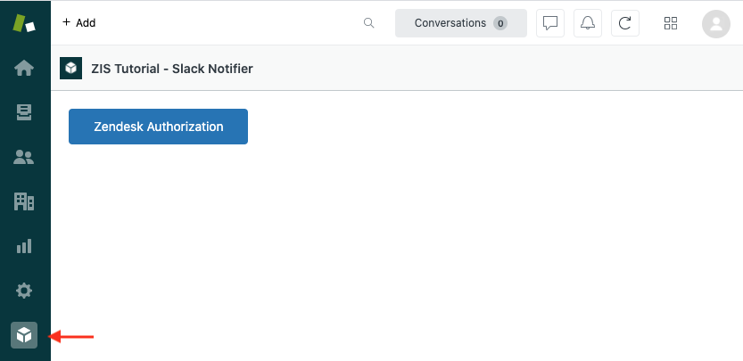Open the Home dashboard in sidebar
The height and width of the screenshot is (361, 743).
click(24, 69)
